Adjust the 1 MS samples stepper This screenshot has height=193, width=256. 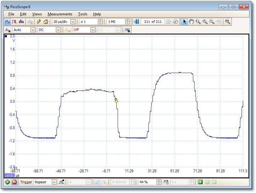pos(127,22)
